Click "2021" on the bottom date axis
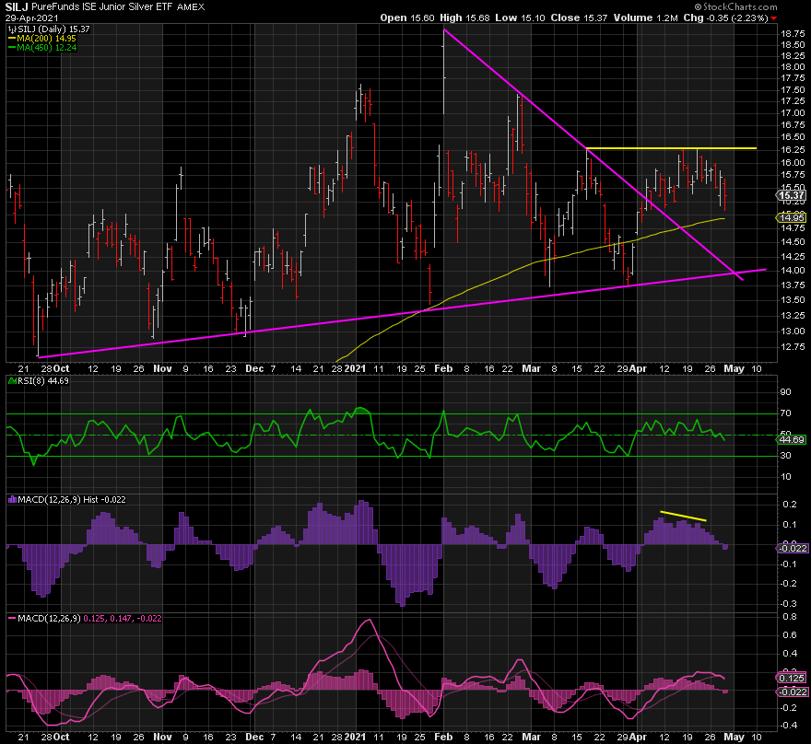The height and width of the screenshot is (744, 811). [356, 738]
